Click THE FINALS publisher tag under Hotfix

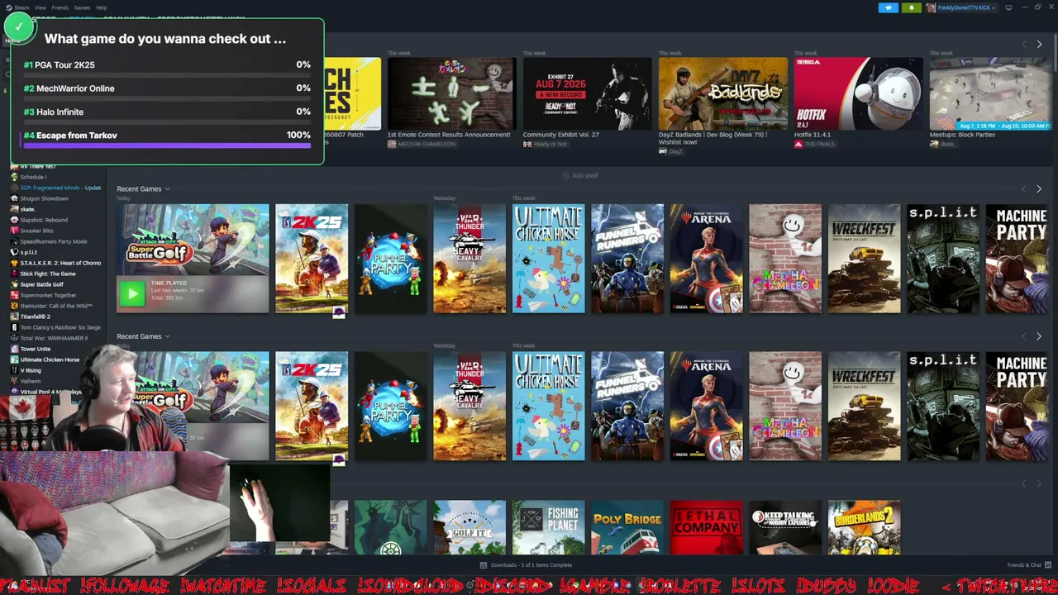[814, 144]
